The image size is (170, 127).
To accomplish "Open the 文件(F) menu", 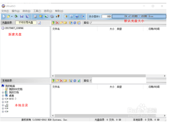I will [5, 11].
